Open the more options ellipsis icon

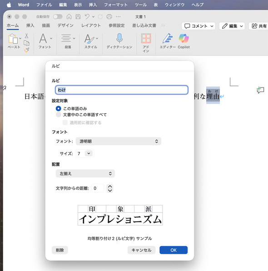(x=118, y=16)
